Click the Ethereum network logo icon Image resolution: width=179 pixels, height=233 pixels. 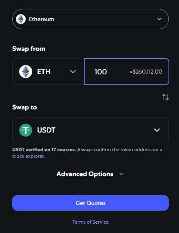pyautogui.click(x=21, y=19)
